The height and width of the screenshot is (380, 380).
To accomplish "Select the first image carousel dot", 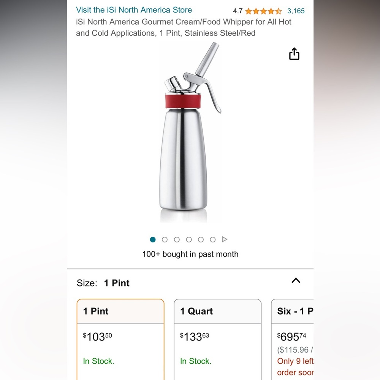I will click(153, 239).
